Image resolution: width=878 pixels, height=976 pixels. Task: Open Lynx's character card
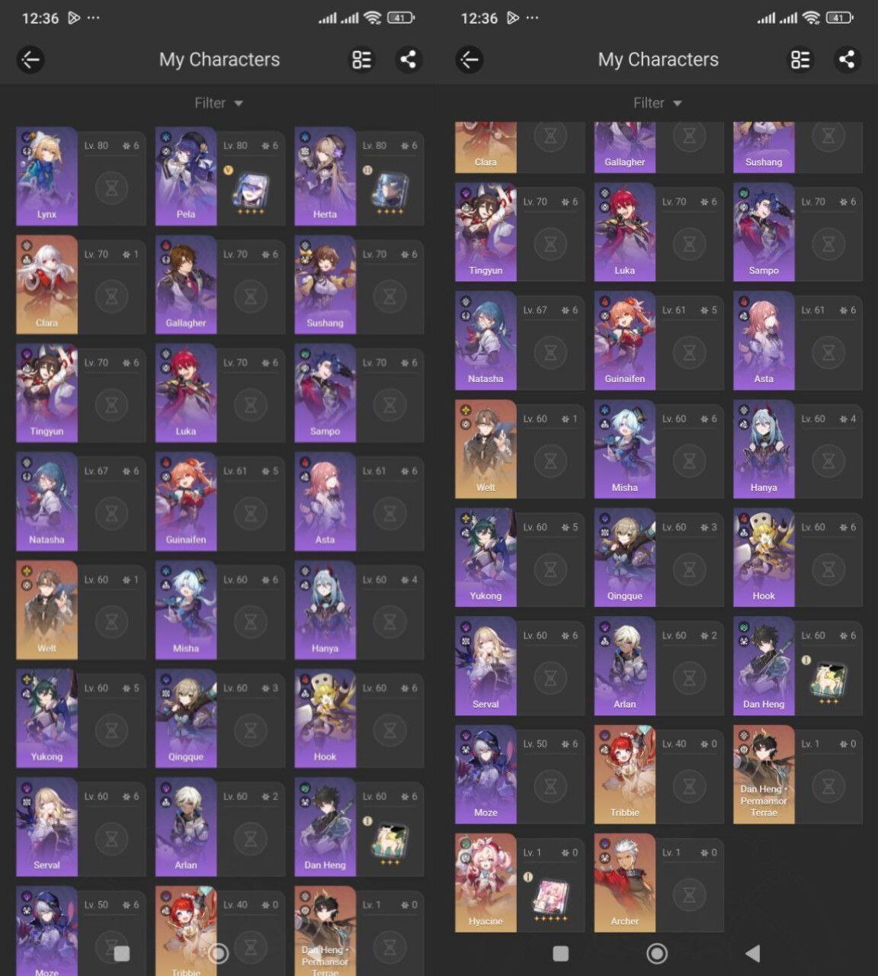(81, 176)
